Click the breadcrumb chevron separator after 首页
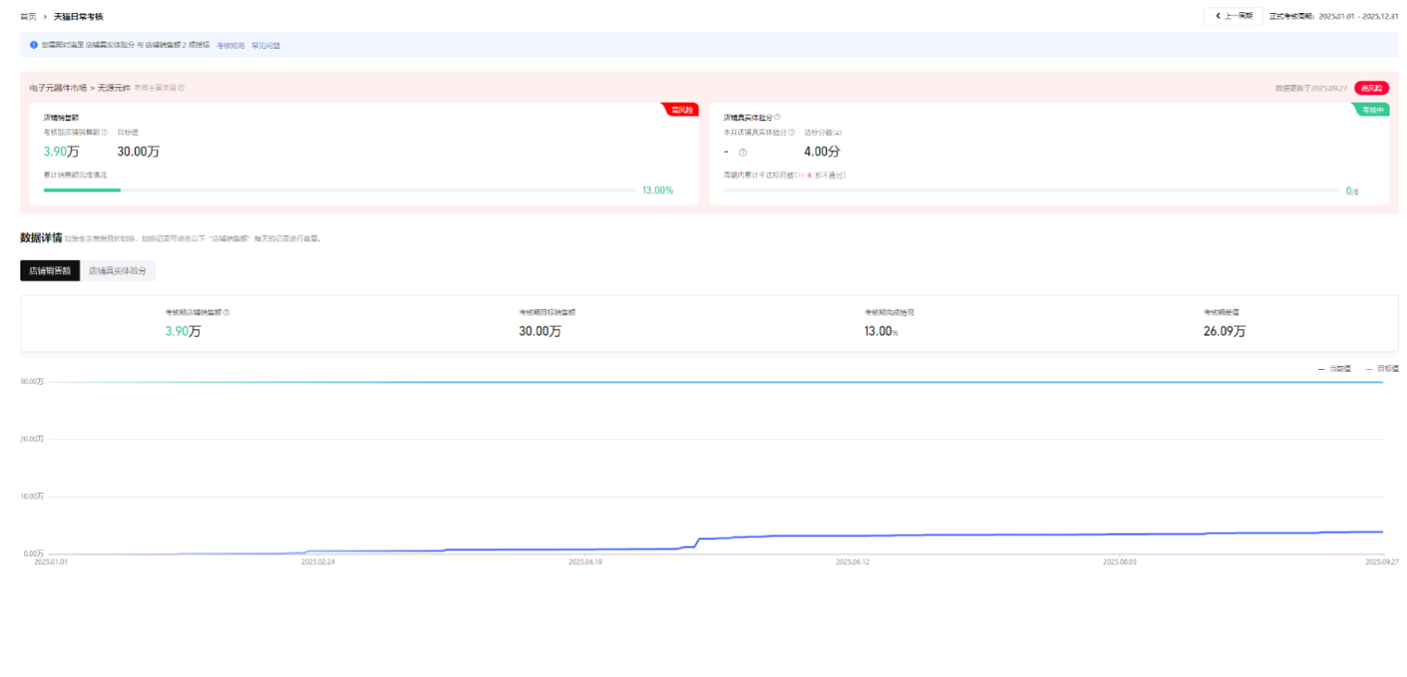Screen dimensions: 1407x677 click(45, 17)
